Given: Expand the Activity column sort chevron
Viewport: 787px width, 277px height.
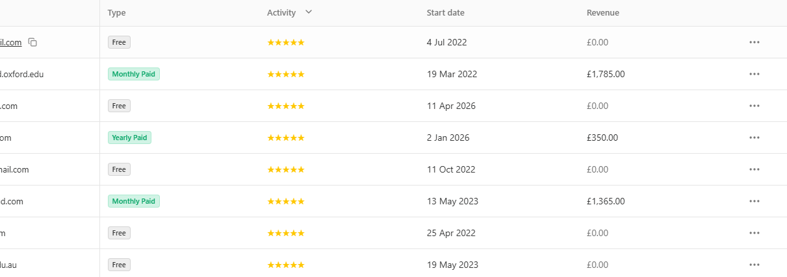Looking at the screenshot, I should pyautogui.click(x=309, y=12).
